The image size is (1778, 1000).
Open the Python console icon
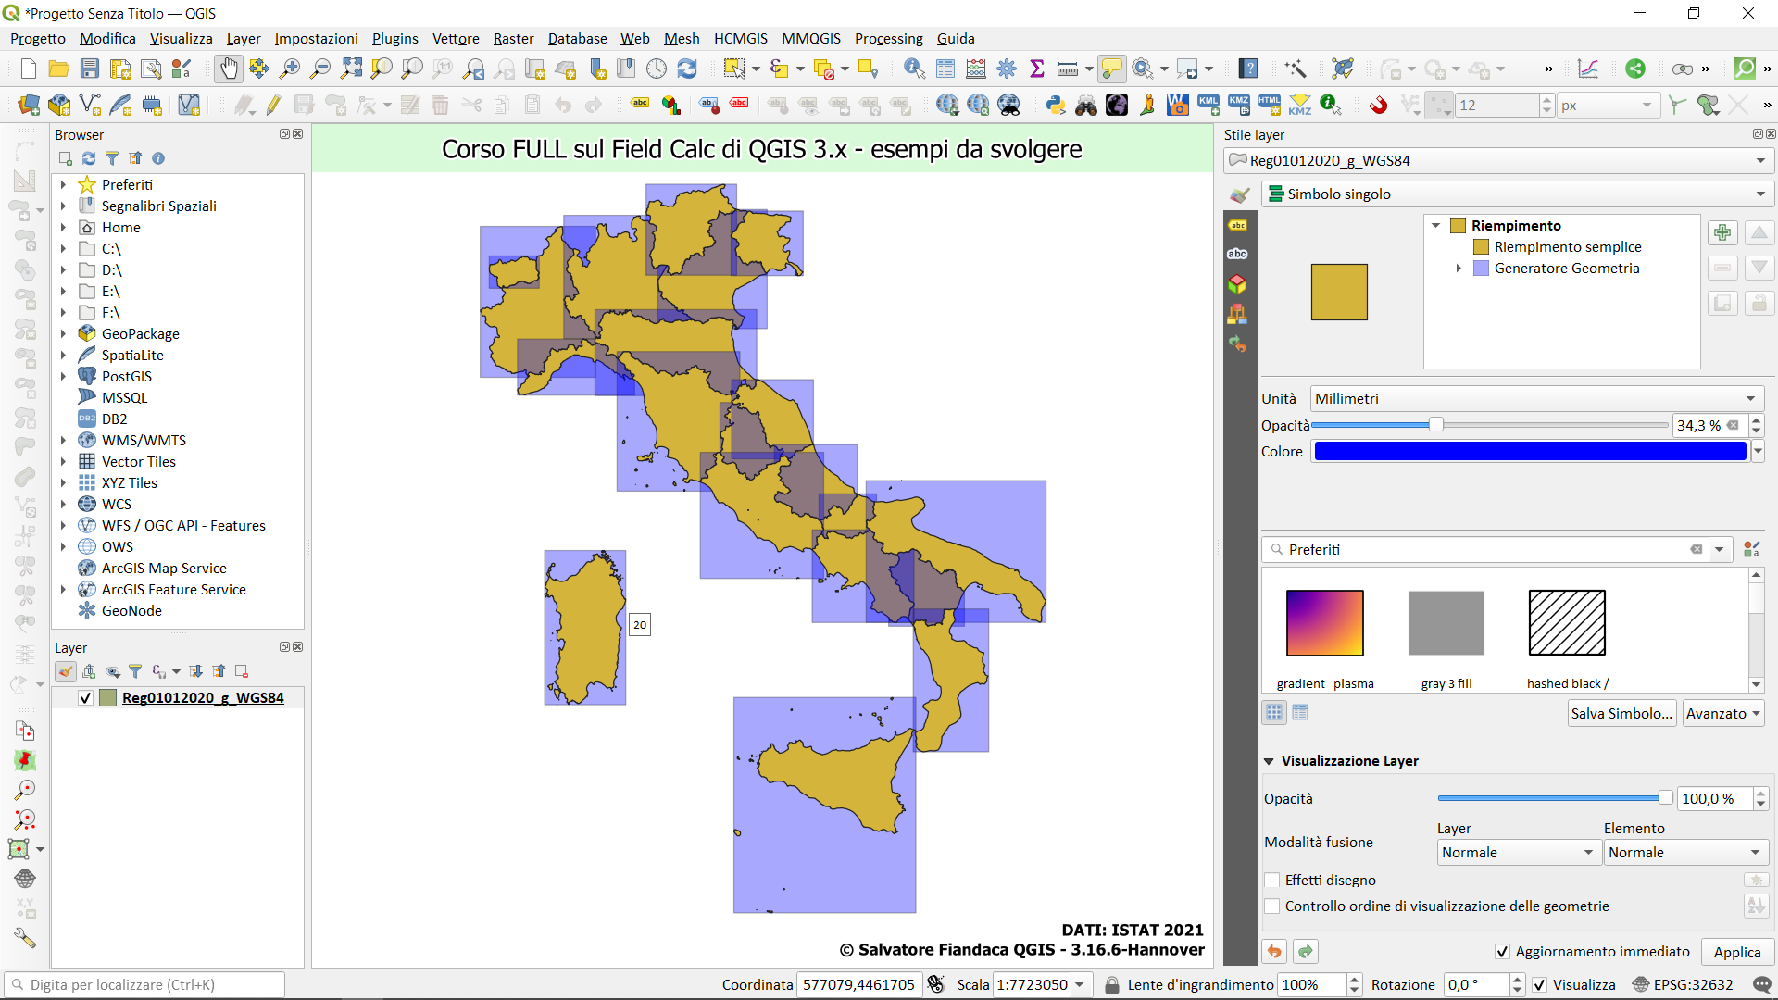tap(1056, 105)
